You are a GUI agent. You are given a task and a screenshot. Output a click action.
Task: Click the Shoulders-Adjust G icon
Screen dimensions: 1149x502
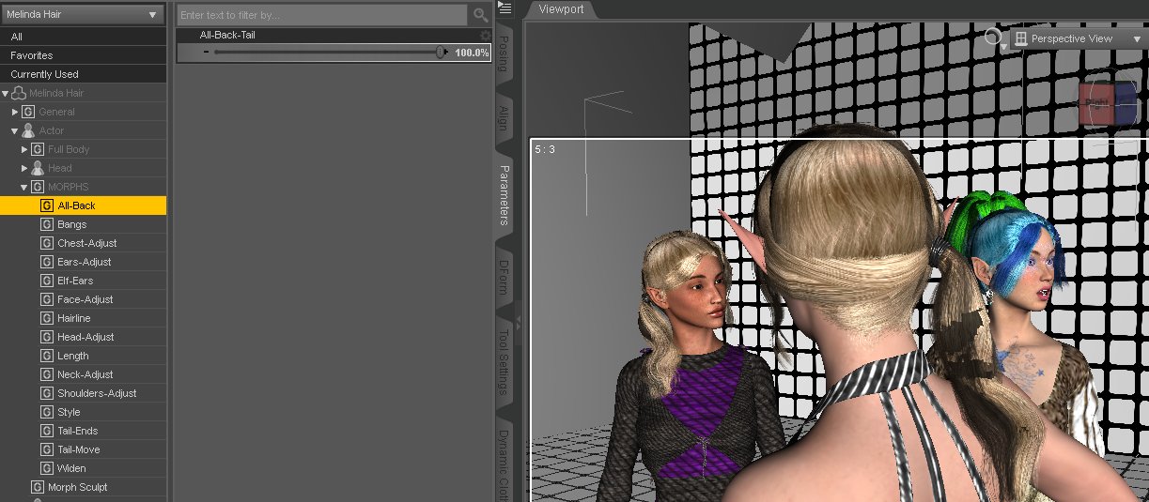click(47, 393)
